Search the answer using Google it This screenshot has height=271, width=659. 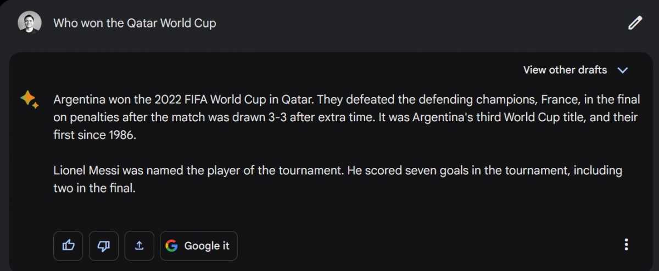[199, 246]
